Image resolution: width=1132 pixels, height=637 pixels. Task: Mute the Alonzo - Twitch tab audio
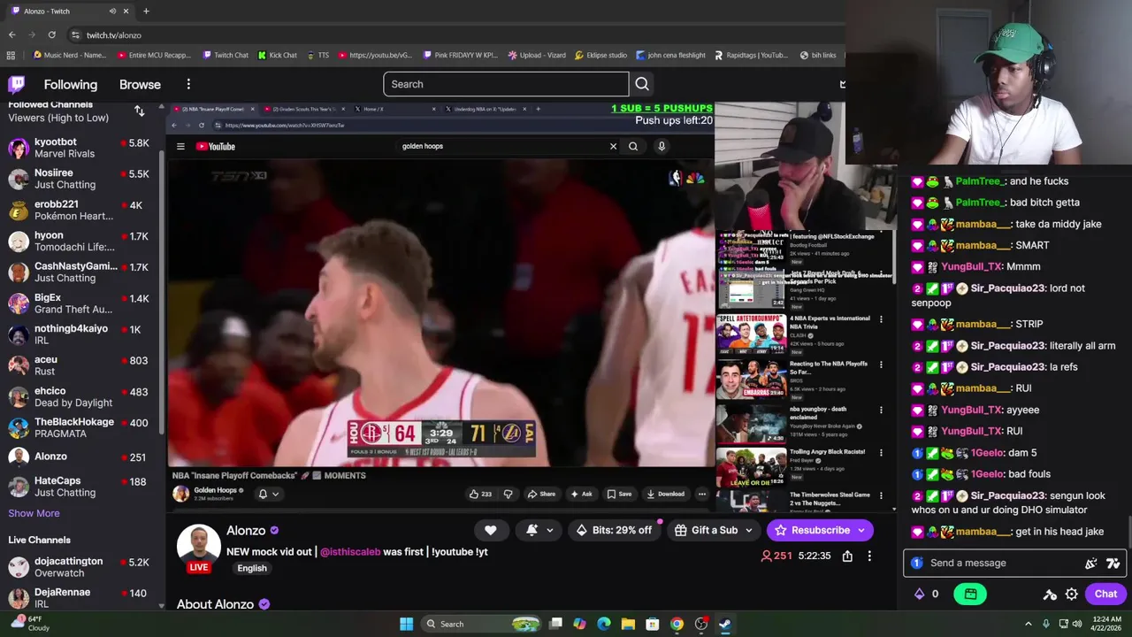[112, 12]
